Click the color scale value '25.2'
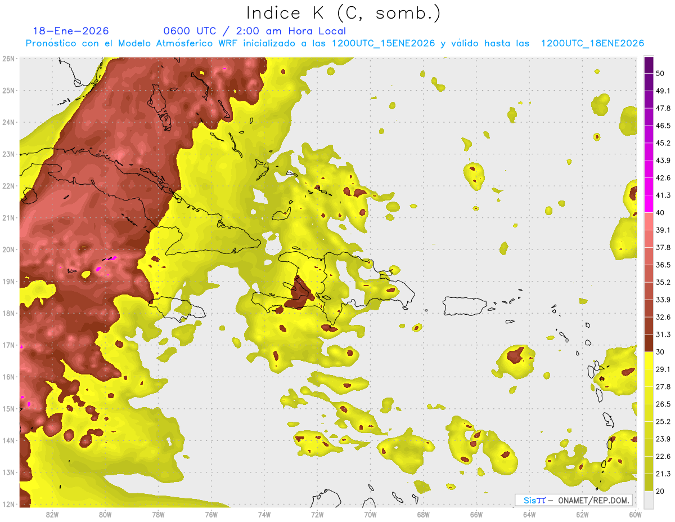This screenshot has height=522, width=675. pos(663,421)
